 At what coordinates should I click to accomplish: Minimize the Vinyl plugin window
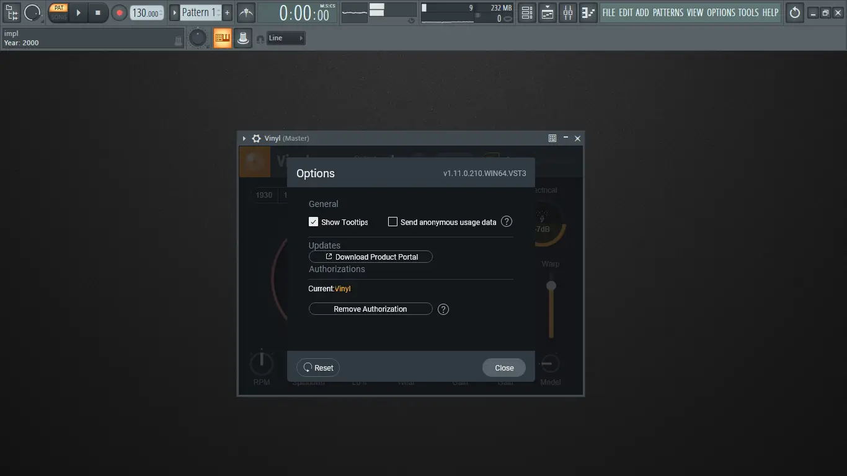click(x=565, y=138)
